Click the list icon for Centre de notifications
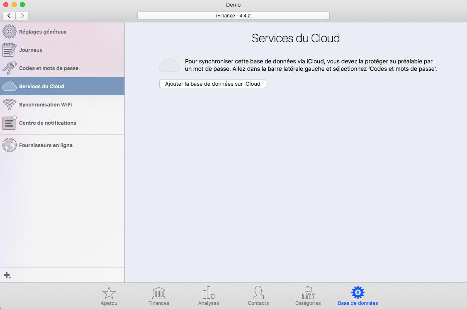This screenshot has height=309, width=467. (9, 123)
